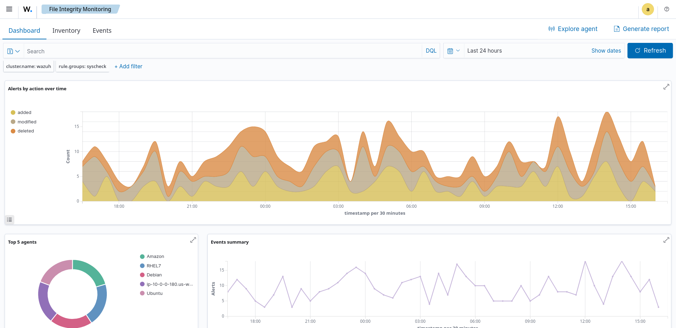
Task: Click the Generate report document icon
Action: click(616, 29)
